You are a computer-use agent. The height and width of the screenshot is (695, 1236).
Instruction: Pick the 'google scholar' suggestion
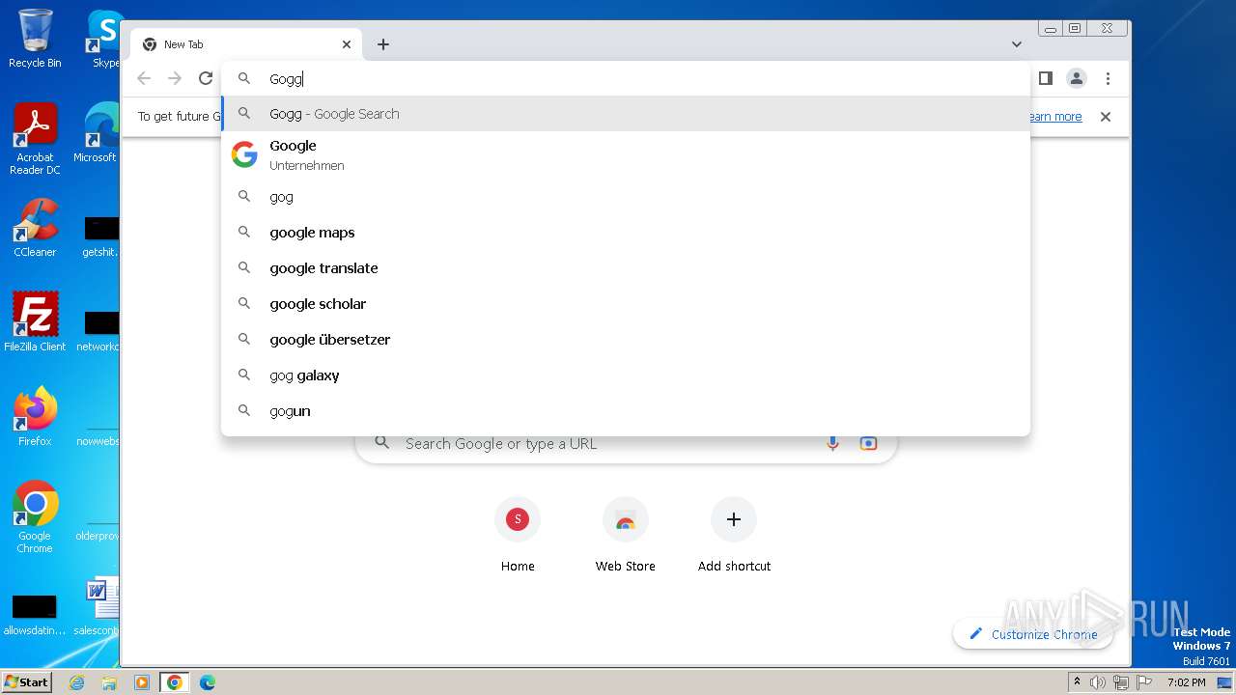(626, 304)
